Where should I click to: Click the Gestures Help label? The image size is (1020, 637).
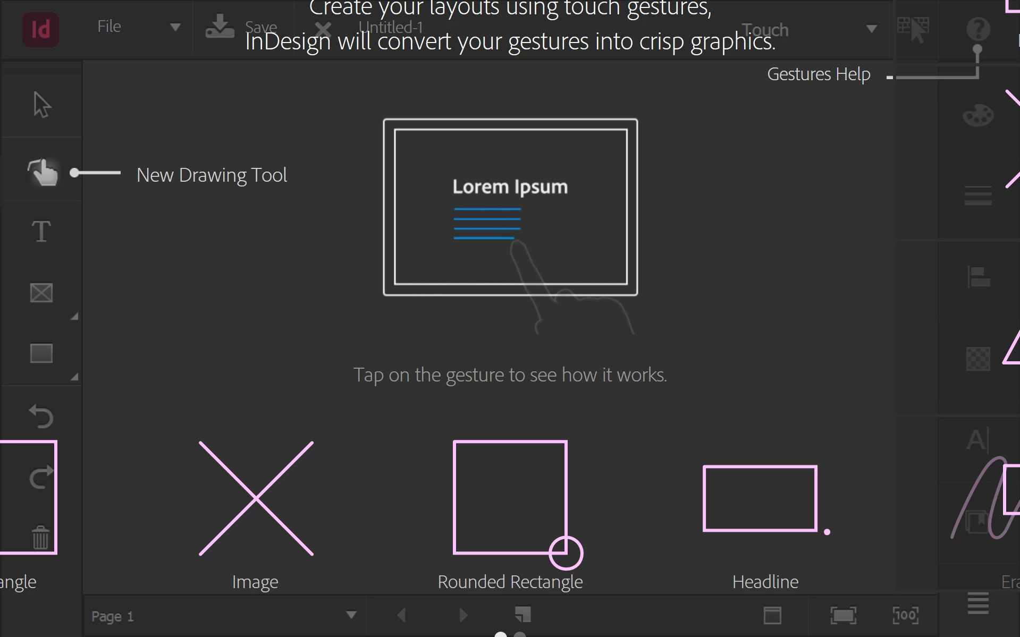819,74
